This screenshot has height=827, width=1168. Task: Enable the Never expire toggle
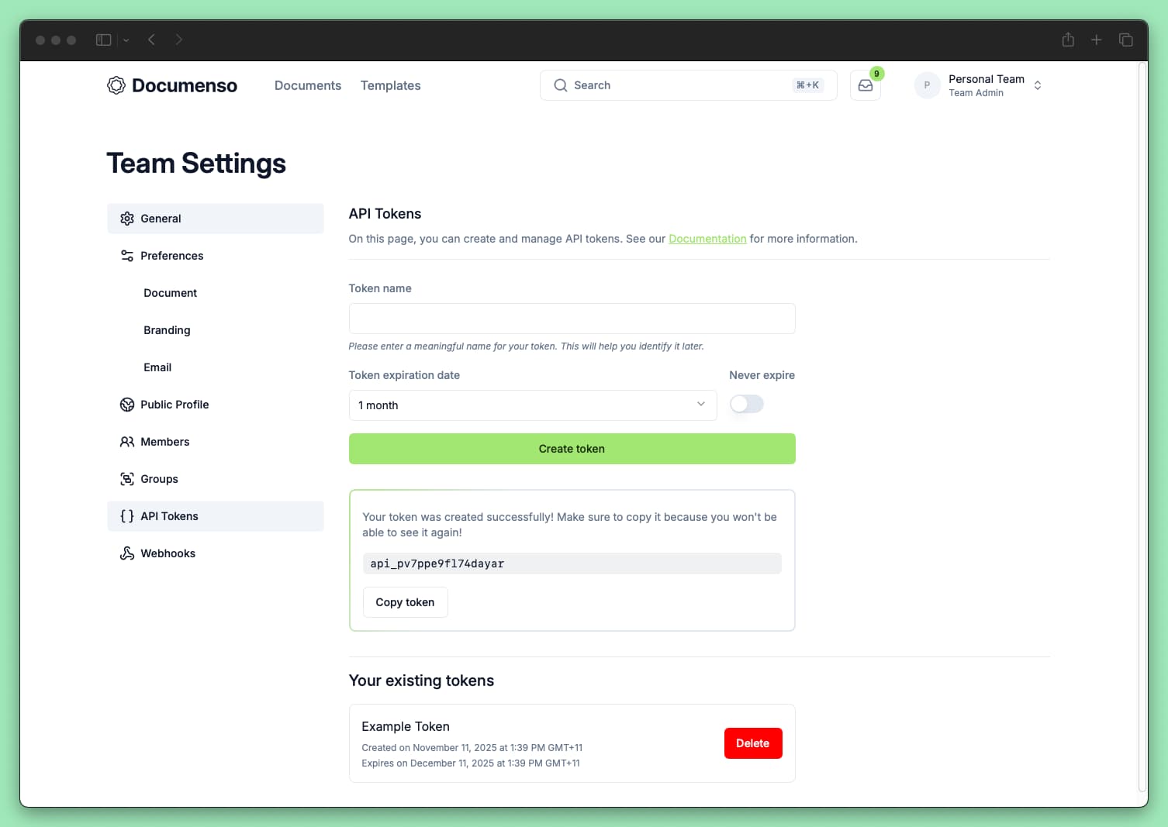pyautogui.click(x=746, y=404)
